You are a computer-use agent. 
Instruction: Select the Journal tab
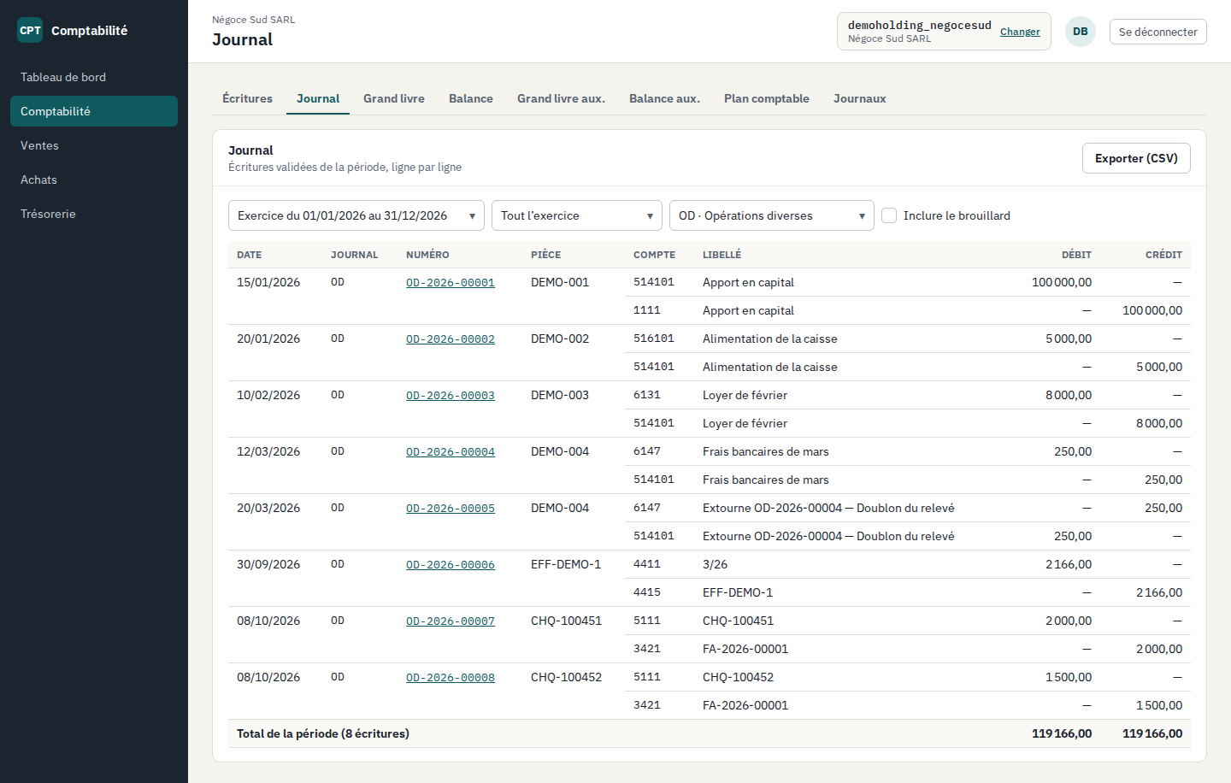tap(318, 98)
